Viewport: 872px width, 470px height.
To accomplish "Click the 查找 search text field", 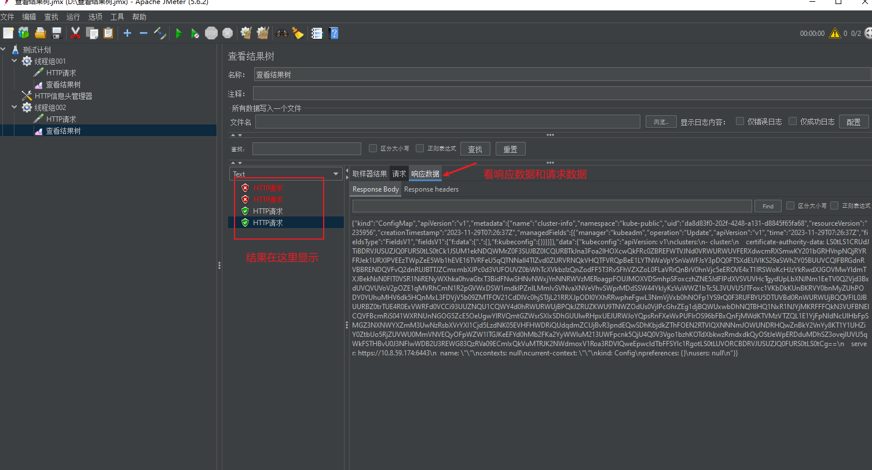I will 306,149.
